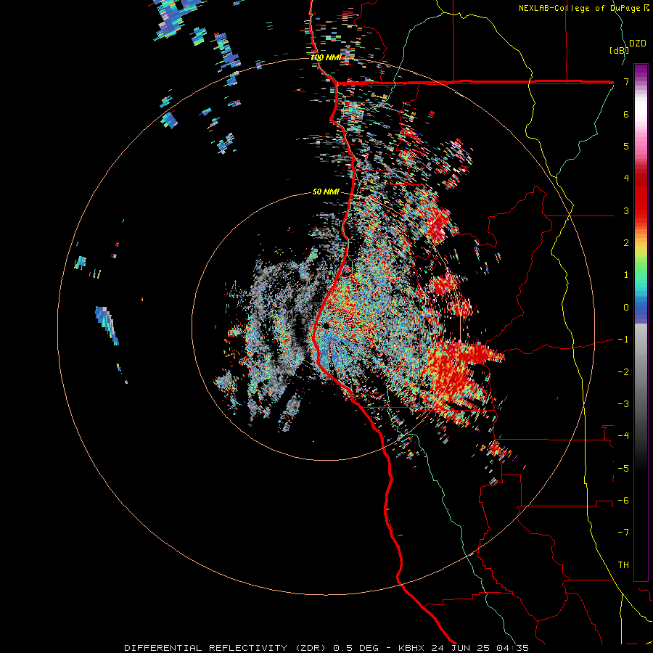Click the 'DZD' color scale title
Screen dimensions: 653x653
pos(638,44)
